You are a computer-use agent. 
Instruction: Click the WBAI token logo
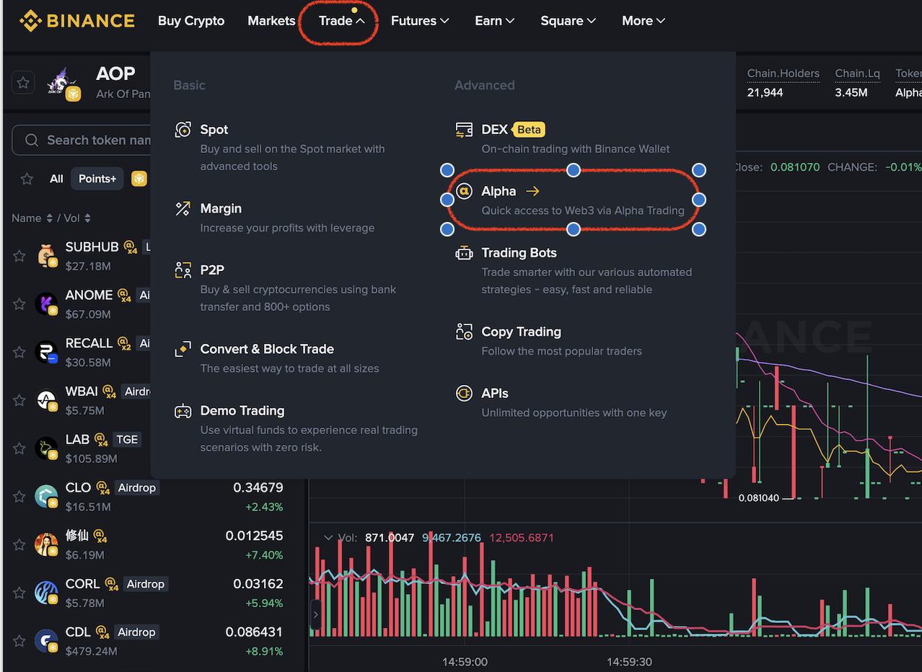[46, 400]
